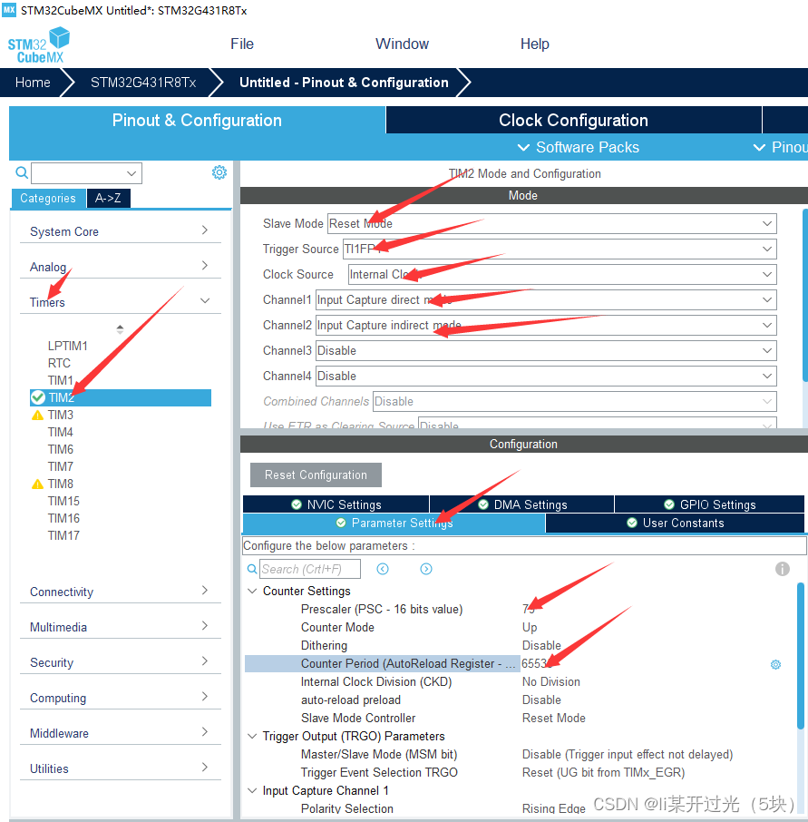Click the warning icon beside TIM3
The height and width of the screenshot is (822, 808).
point(38,416)
